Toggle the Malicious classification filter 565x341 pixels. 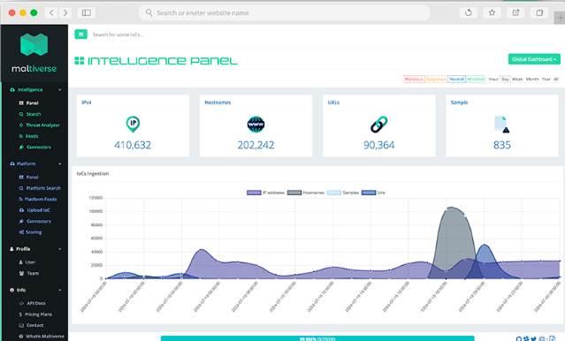[414, 79]
